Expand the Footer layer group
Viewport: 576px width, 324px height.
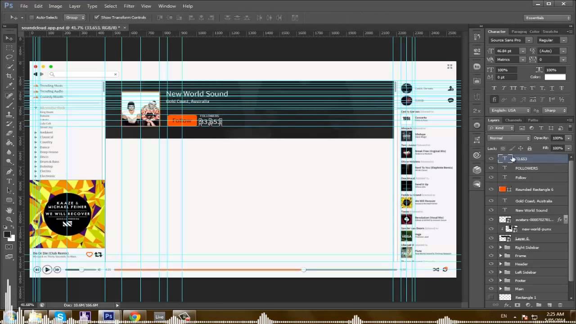pos(500,281)
